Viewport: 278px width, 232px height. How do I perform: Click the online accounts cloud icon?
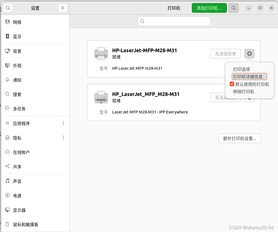pyautogui.click(x=7, y=152)
